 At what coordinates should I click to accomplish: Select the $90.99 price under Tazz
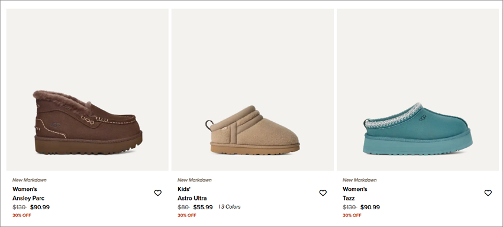pos(370,207)
